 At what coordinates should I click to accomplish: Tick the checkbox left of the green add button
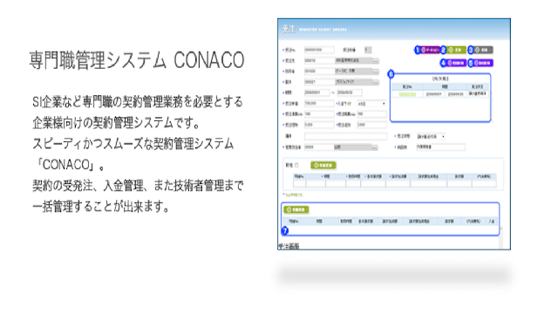tap(296, 165)
